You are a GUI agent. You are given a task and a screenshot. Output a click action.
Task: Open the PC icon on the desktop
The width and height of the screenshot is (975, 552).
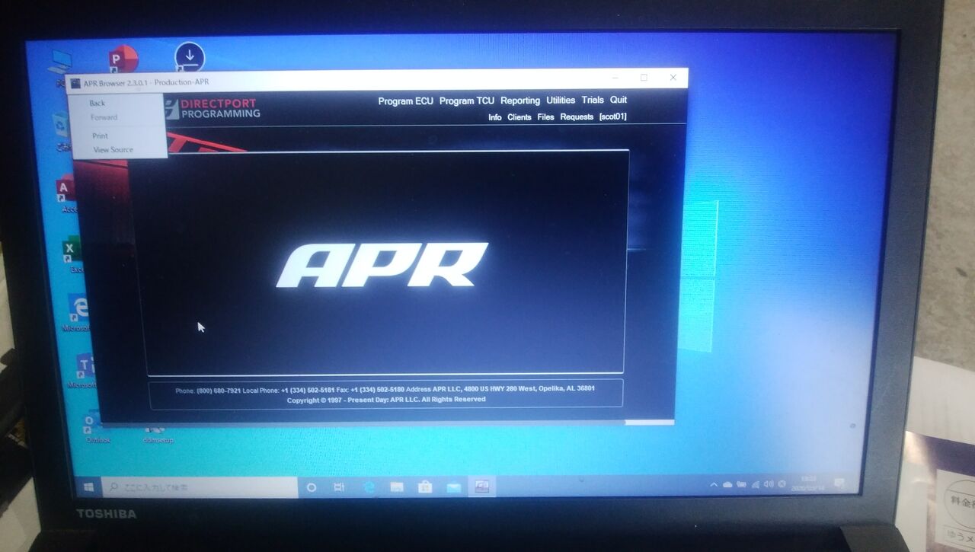pos(61,67)
